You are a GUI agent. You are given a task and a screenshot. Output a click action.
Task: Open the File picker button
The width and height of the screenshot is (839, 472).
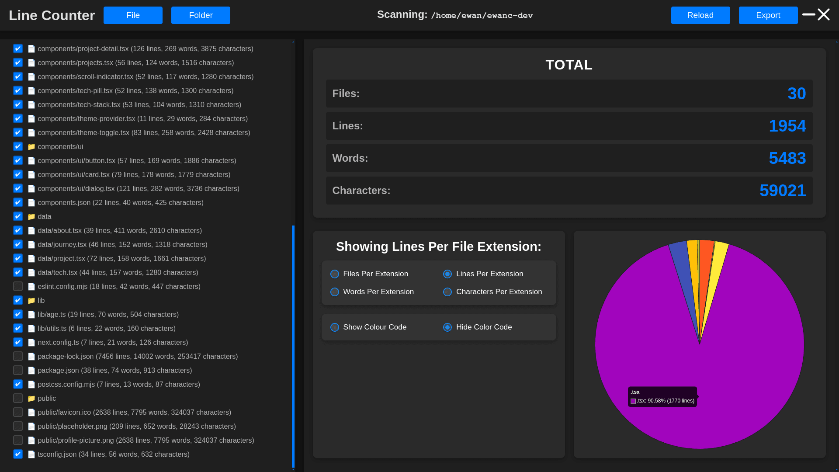pyautogui.click(x=133, y=15)
